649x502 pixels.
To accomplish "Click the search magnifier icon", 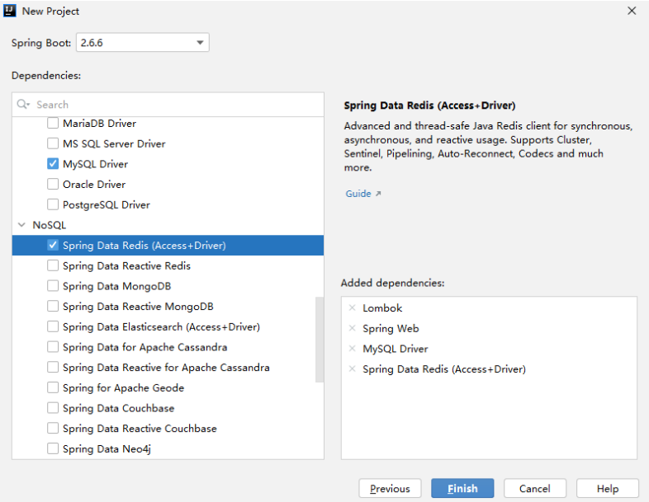I will point(23,104).
